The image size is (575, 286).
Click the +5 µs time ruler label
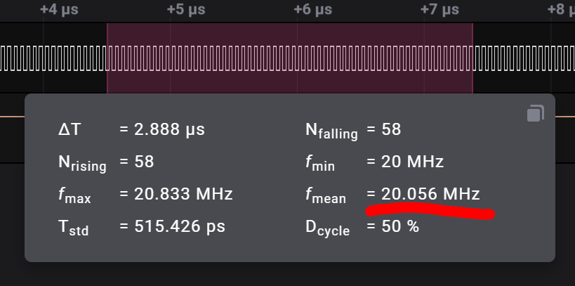coord(186,10)
